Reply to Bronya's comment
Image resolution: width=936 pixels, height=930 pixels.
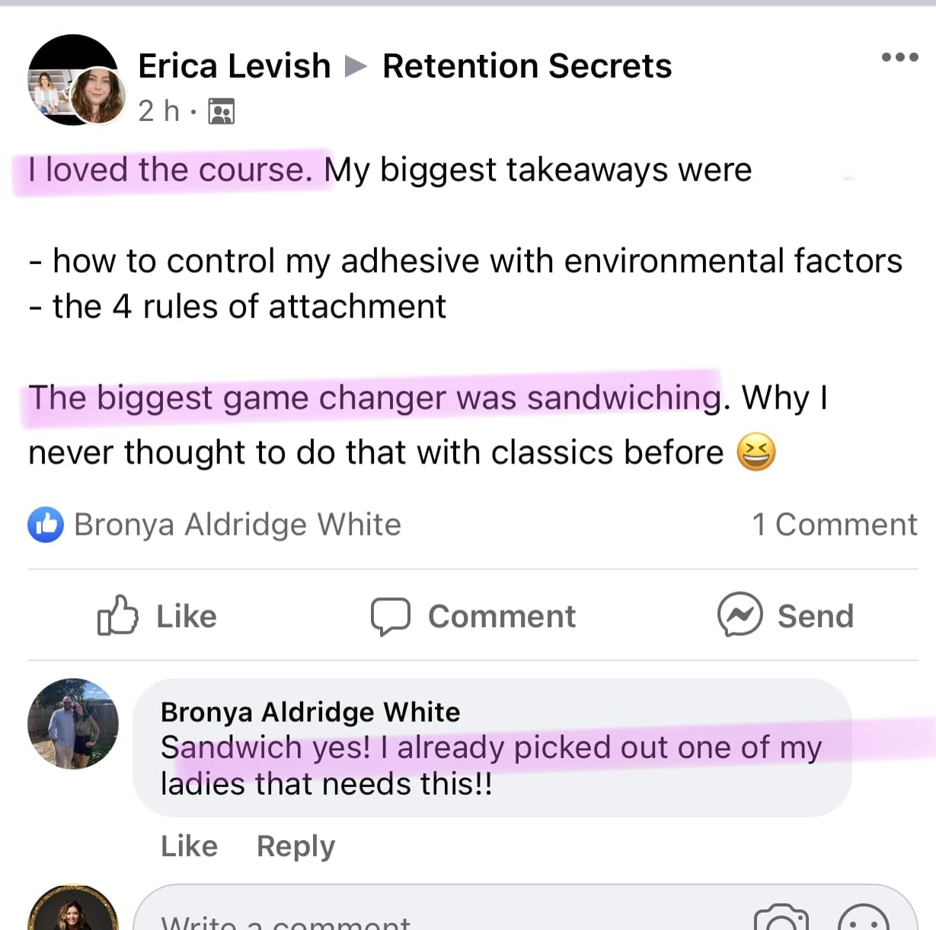point(295,846)
